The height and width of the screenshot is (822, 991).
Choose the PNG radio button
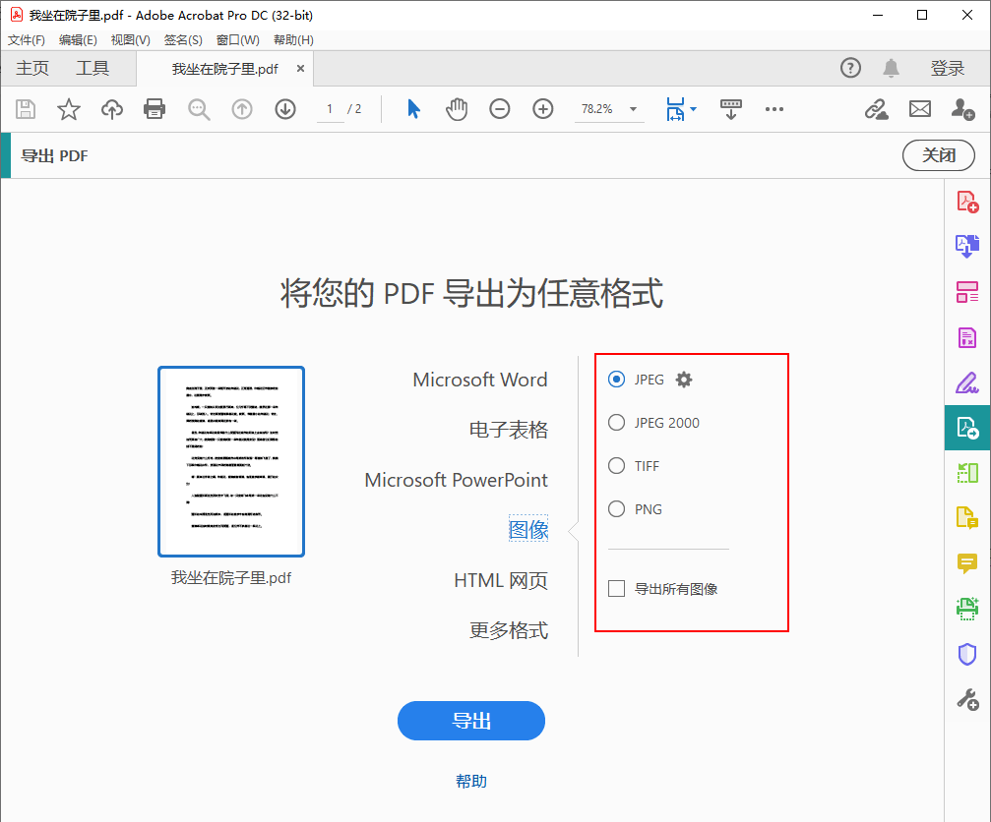point(617,509)
